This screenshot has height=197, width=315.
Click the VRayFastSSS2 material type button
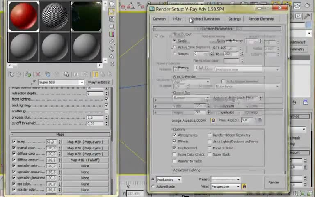98,82
